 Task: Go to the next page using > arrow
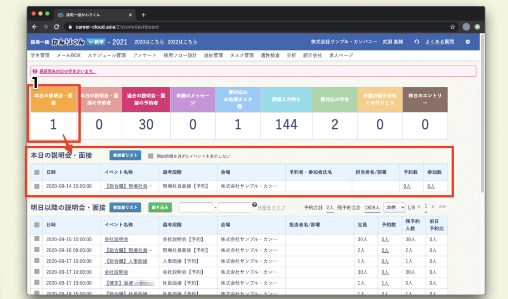[x=433, y=207]
